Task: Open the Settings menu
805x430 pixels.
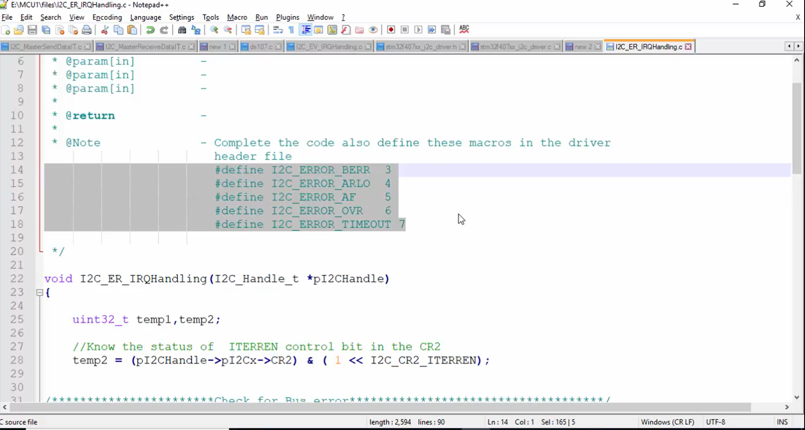Action: tap(182, 17)
